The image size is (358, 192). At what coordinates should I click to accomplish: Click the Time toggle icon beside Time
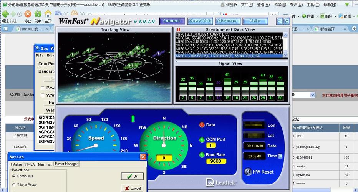coord(280,156)
